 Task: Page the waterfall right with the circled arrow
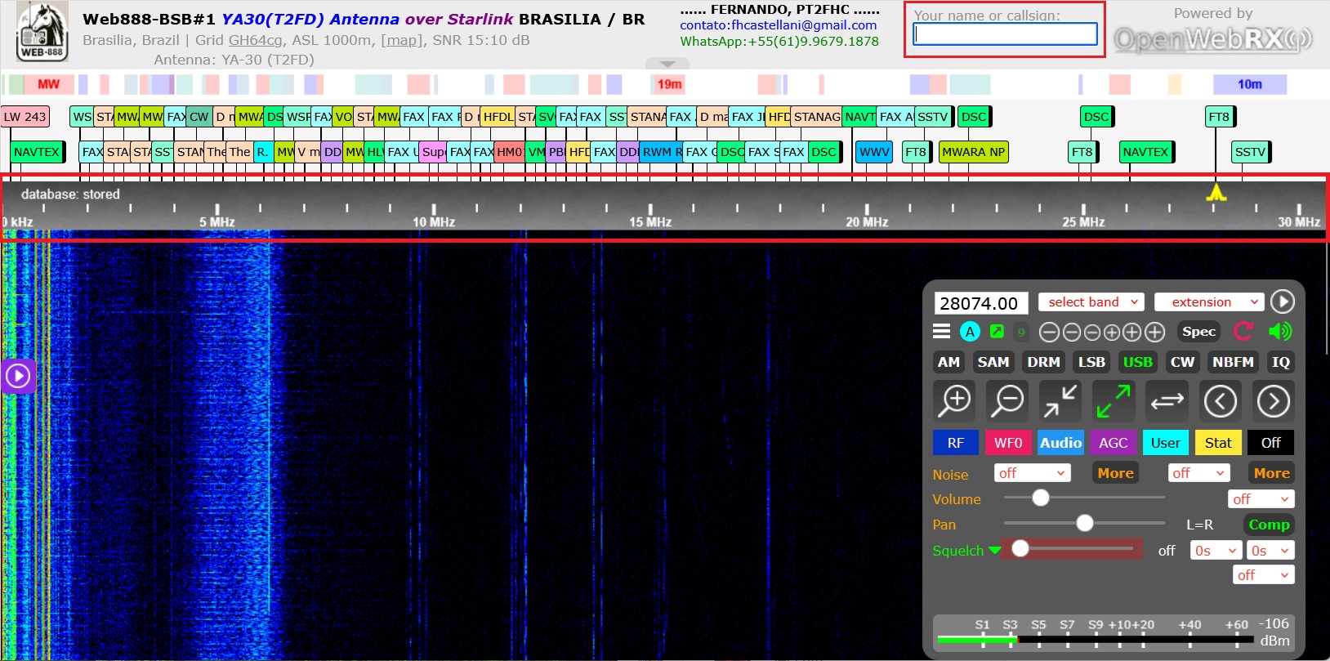coord(1273,401)
